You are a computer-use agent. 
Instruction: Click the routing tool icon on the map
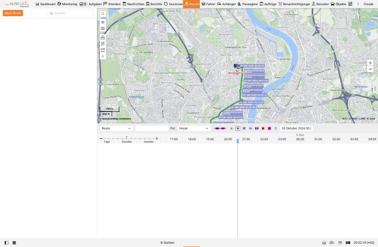coord(103,43)
